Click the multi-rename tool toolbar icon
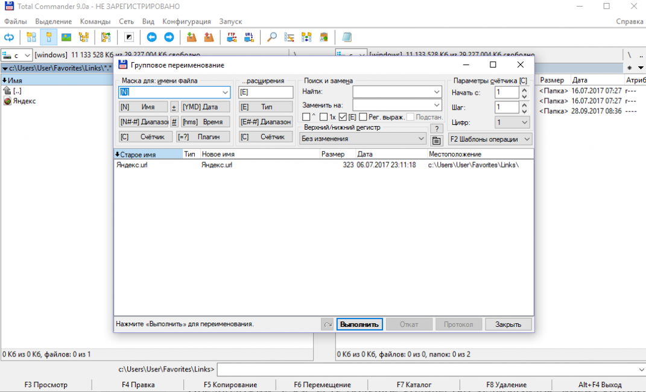 289,37
